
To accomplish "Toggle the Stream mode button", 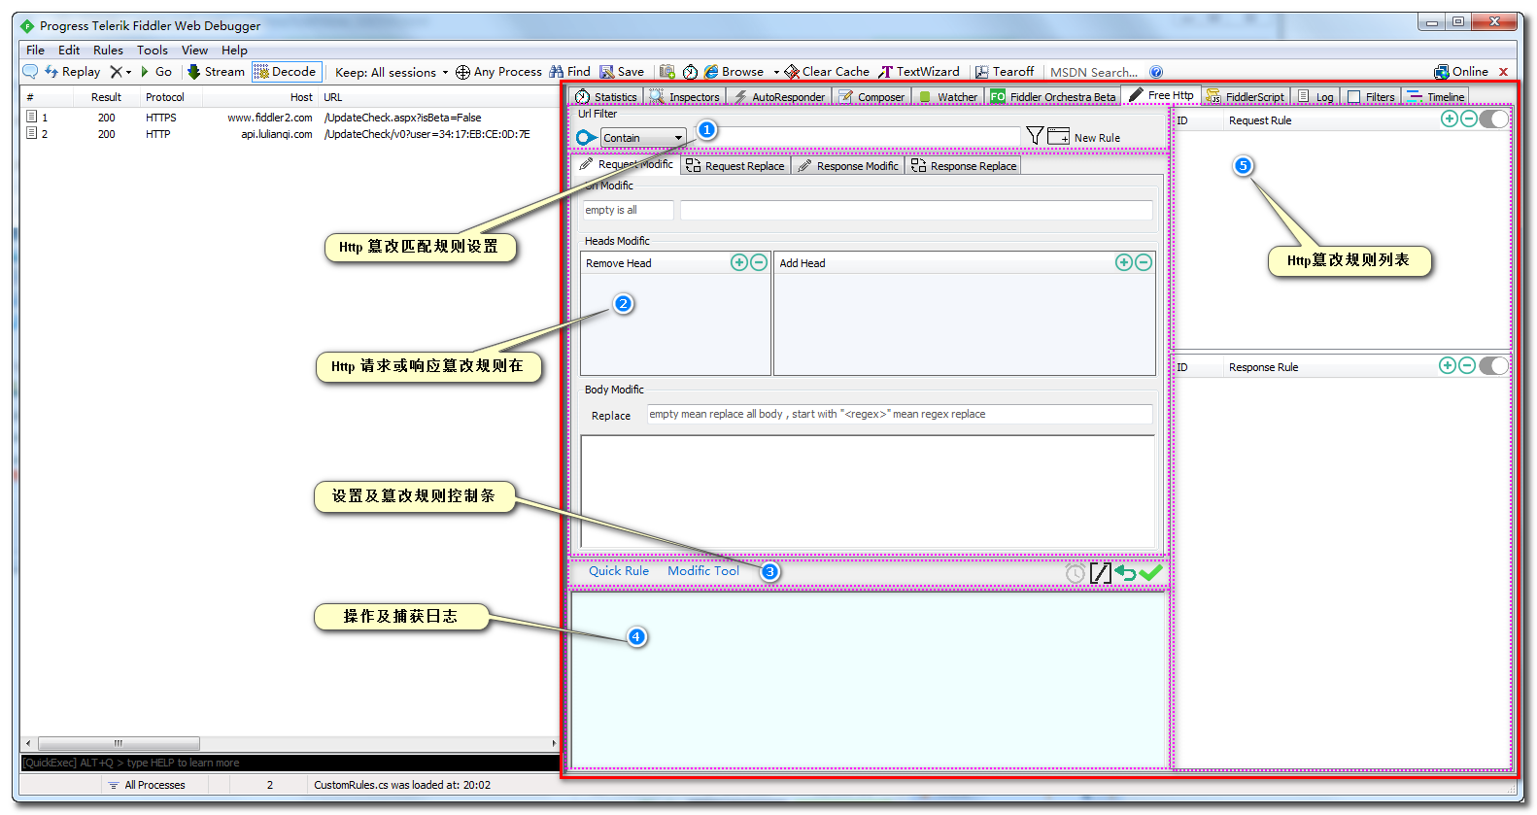I will pyautogui.click(x=216, y=72).
